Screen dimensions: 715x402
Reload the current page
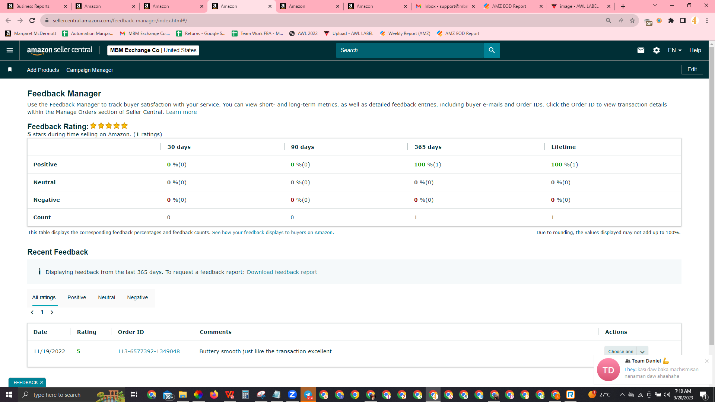pos(32,20)
